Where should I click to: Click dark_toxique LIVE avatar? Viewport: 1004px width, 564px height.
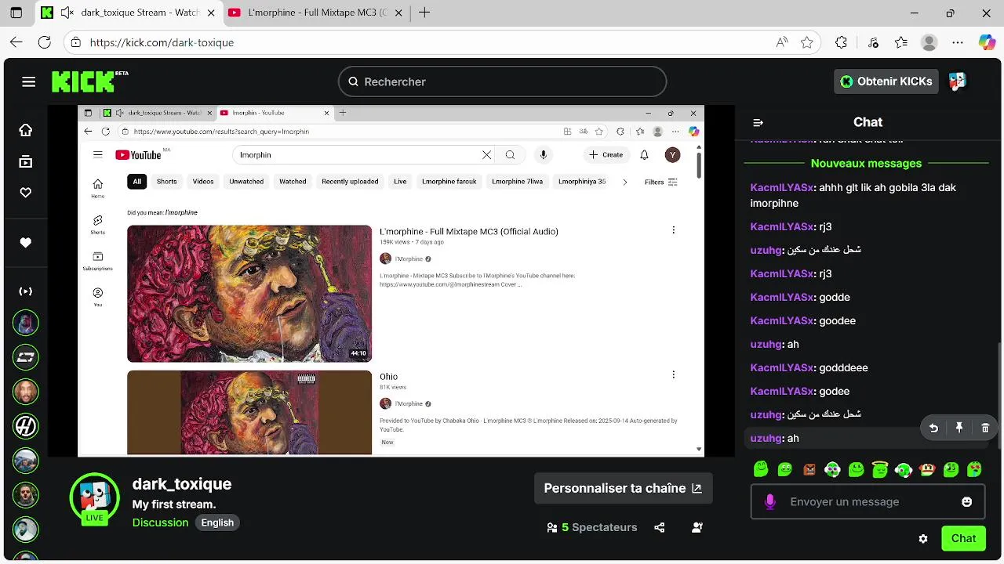[x=95, y=497]
